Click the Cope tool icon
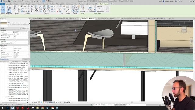 point(22,6)
